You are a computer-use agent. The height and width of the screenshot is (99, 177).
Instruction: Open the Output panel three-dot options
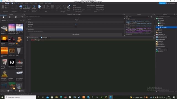(154, 16)
